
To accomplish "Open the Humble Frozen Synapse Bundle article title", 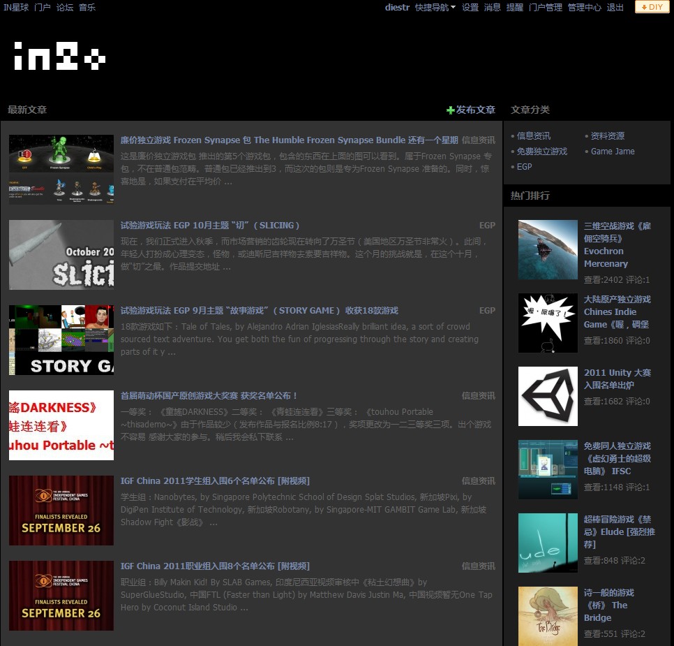I will tap(290, 140).
